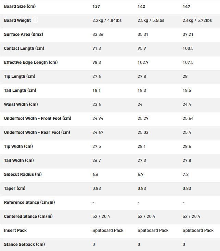The height and width of the screenshot is (251, 220).
Task: Click the Taper (cm) row label
Action: click(15, 189)
